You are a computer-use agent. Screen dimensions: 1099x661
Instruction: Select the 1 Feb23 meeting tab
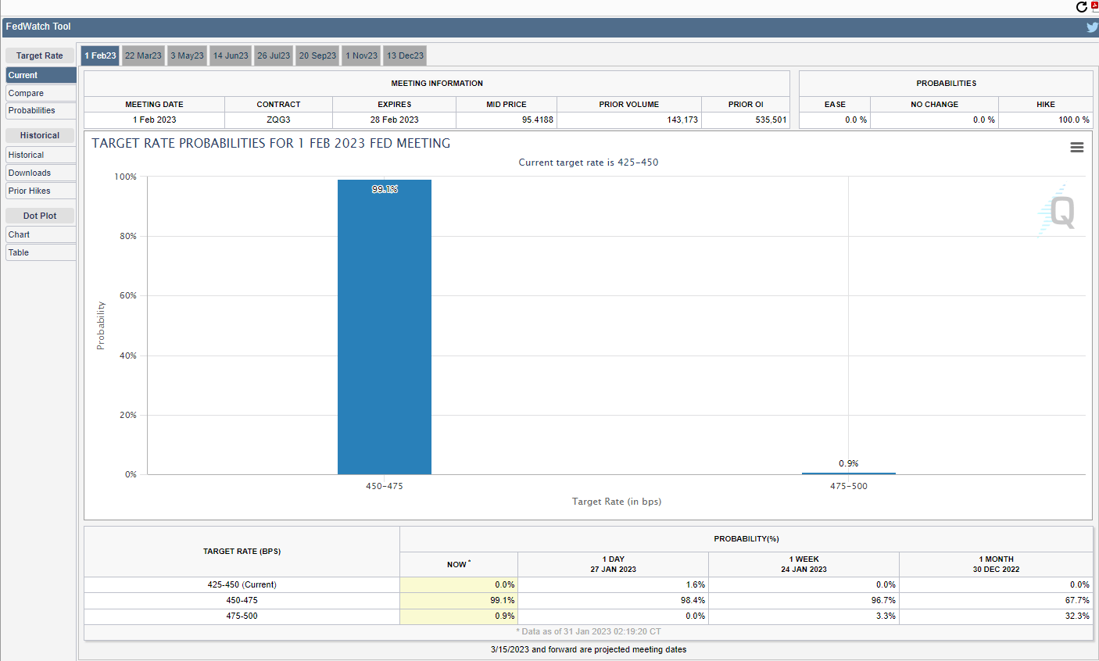(x=100, y=55)
